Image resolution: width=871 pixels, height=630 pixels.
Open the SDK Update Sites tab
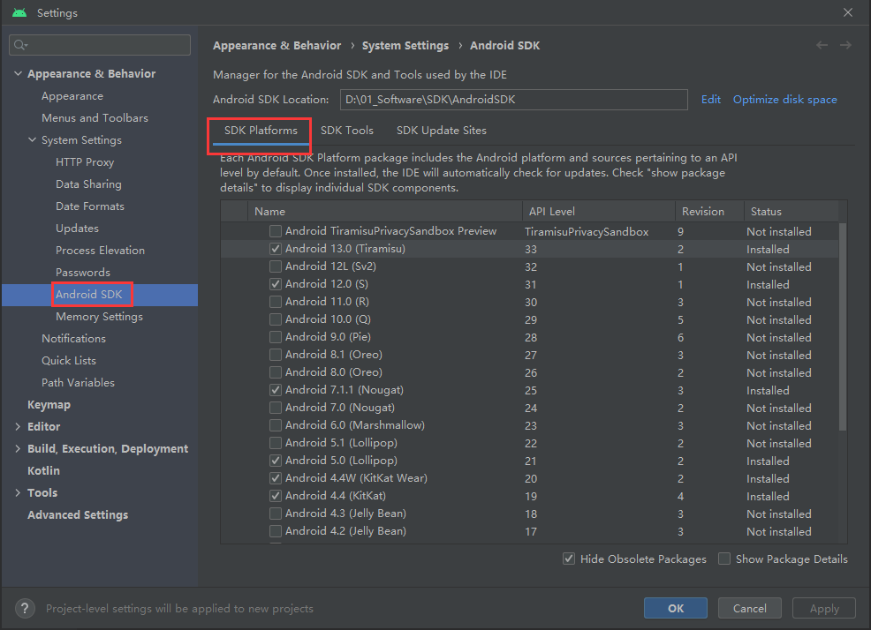click(x=441, y=131)
